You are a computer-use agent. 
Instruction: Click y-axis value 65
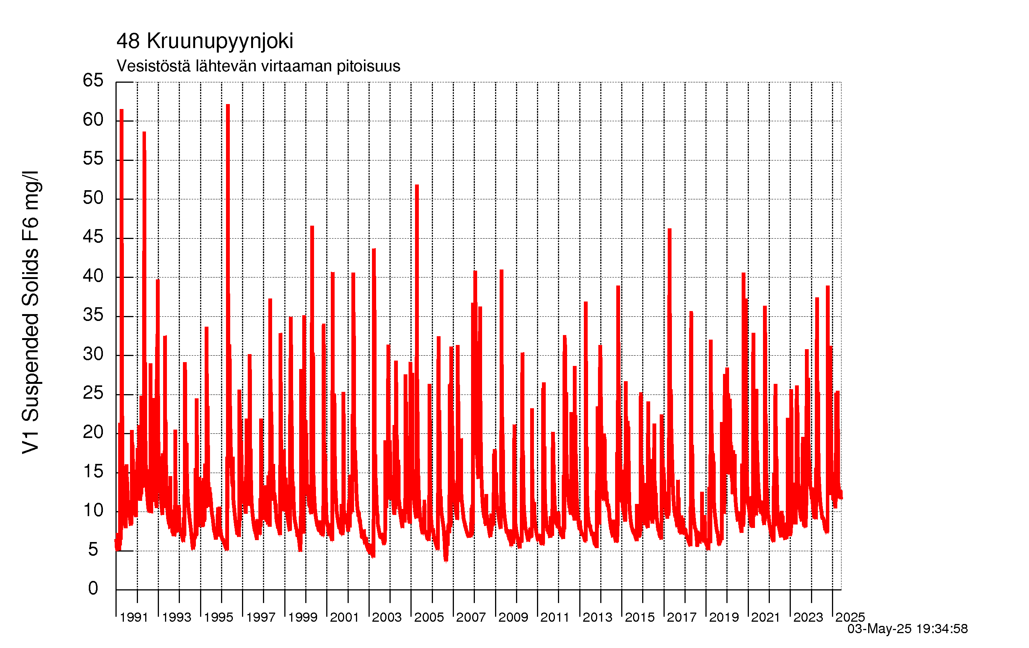click(93, 80)
